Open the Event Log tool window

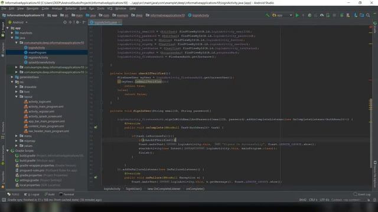(x=362, y=194)
